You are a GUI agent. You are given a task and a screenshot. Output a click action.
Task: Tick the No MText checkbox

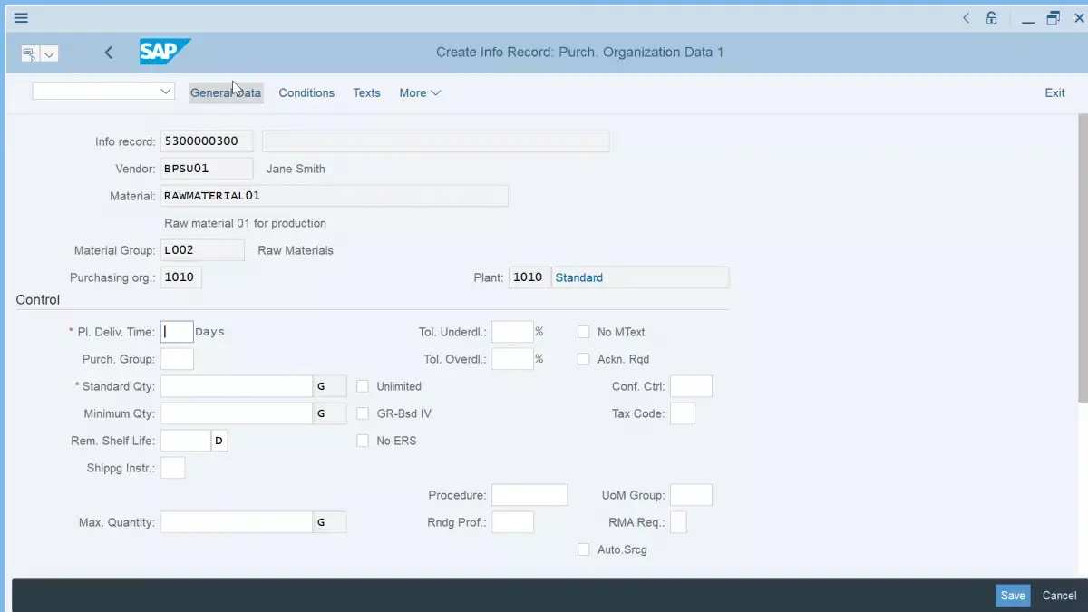point(584,332)
